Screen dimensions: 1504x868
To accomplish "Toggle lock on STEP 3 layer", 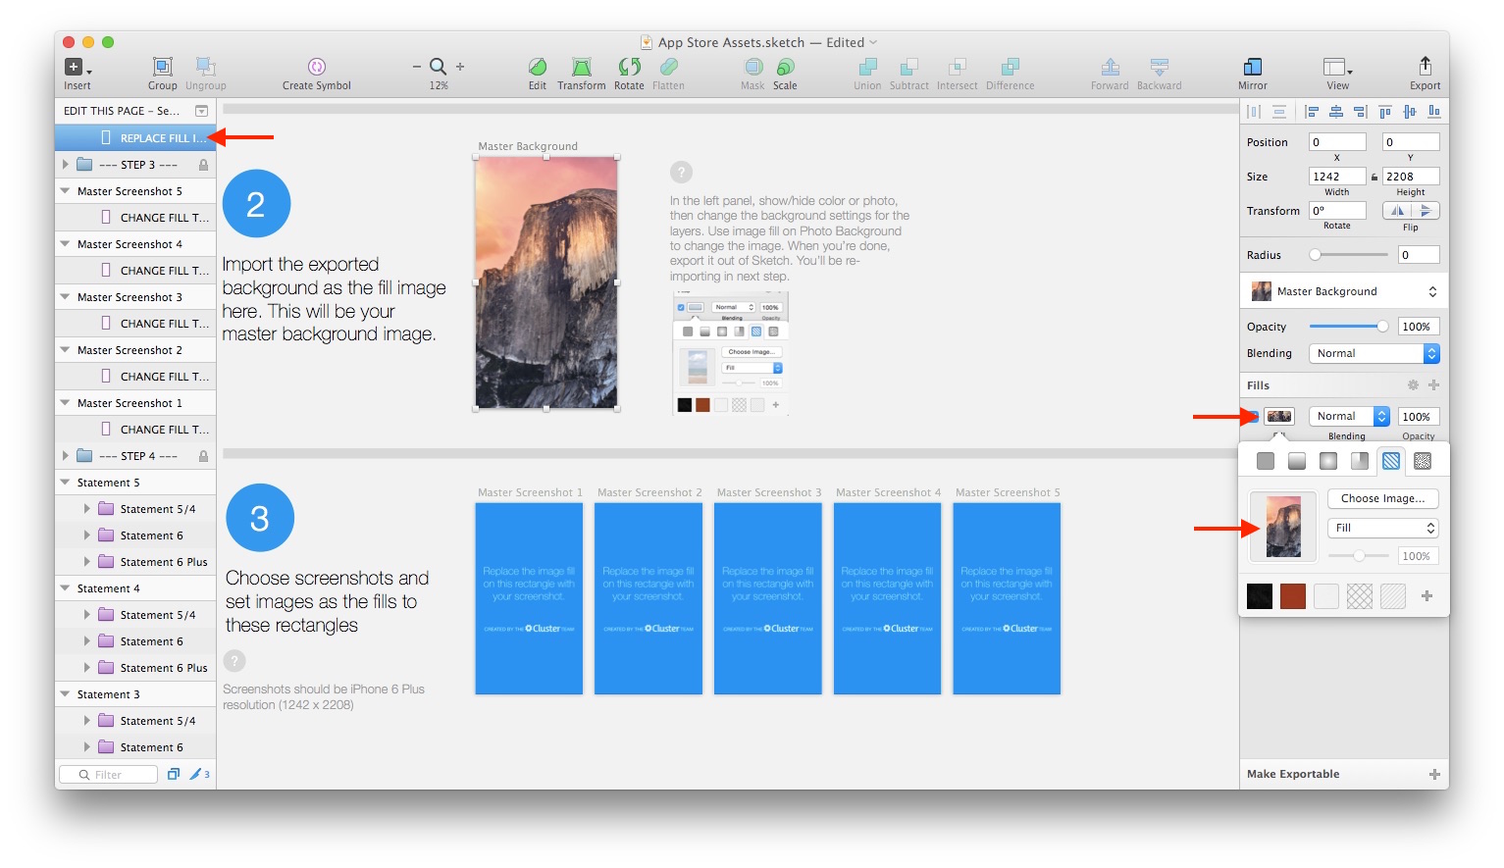I will [x=203, y=165].
